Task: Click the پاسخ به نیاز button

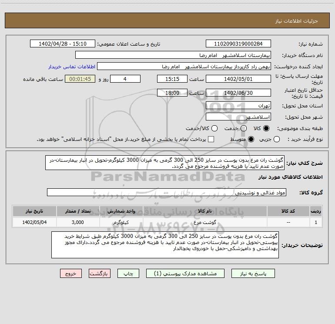Action: (253, 274)
